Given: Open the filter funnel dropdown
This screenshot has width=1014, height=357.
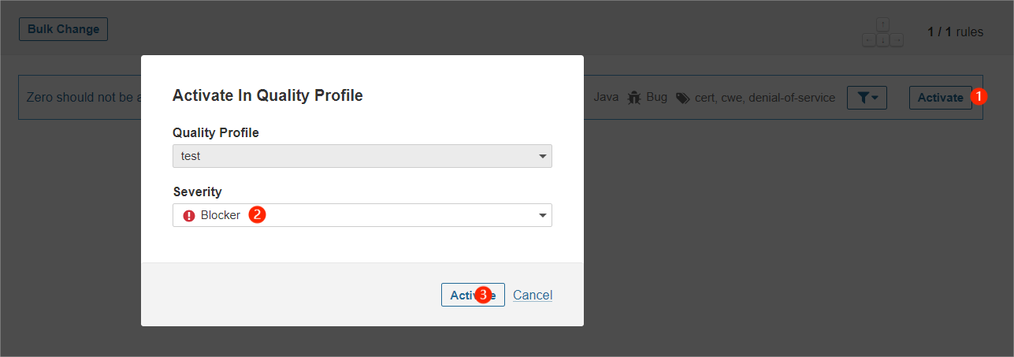Looking at the screenshot, I should point(867,98).
